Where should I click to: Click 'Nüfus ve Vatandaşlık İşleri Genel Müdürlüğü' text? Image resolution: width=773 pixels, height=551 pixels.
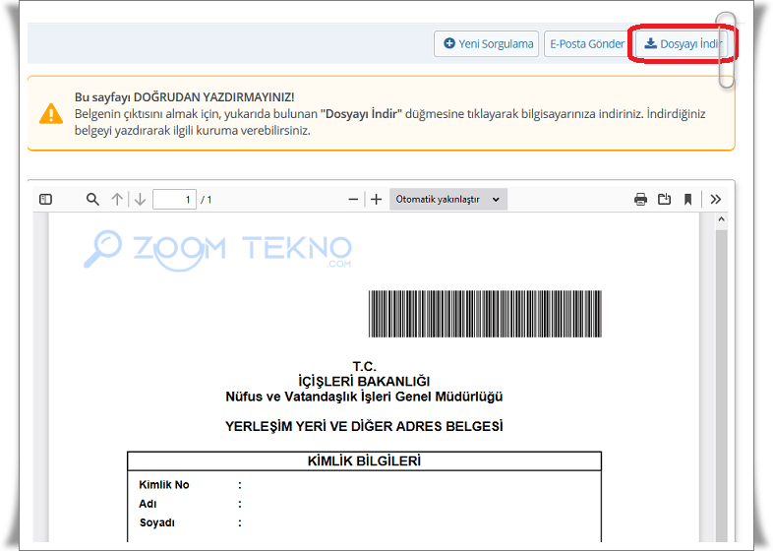point(364,398)
